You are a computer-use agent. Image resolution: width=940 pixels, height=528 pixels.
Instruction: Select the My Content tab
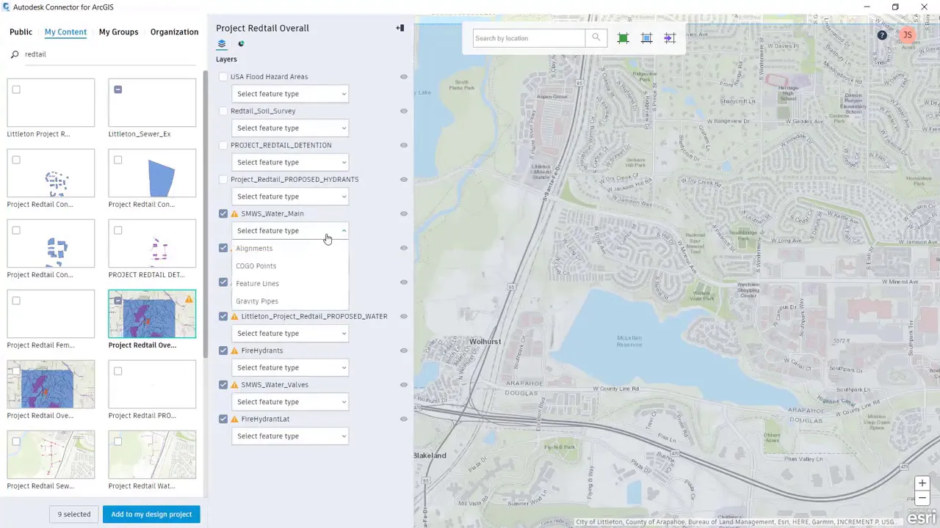[x=65, y=32]
